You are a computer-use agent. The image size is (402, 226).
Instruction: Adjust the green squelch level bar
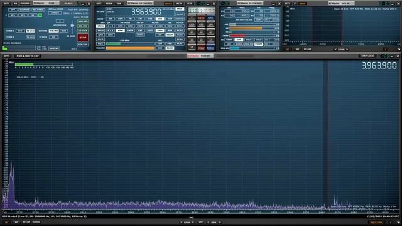coord(130,44)
